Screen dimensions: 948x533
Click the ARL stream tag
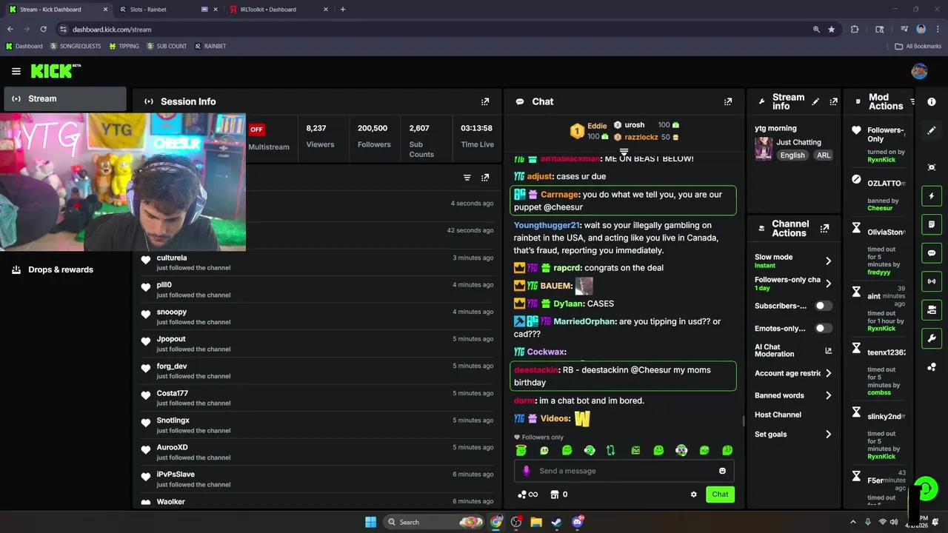coord(824,155)
